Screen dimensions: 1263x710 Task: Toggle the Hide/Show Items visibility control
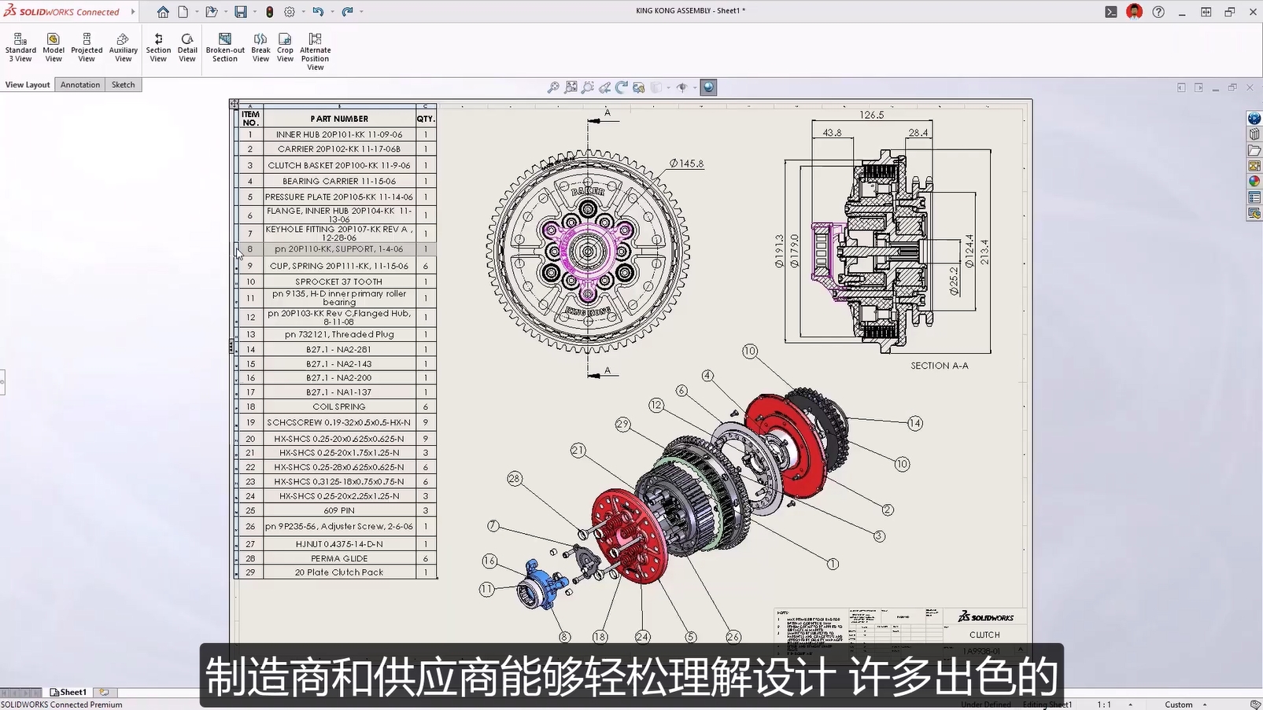[x=681, y=87]
